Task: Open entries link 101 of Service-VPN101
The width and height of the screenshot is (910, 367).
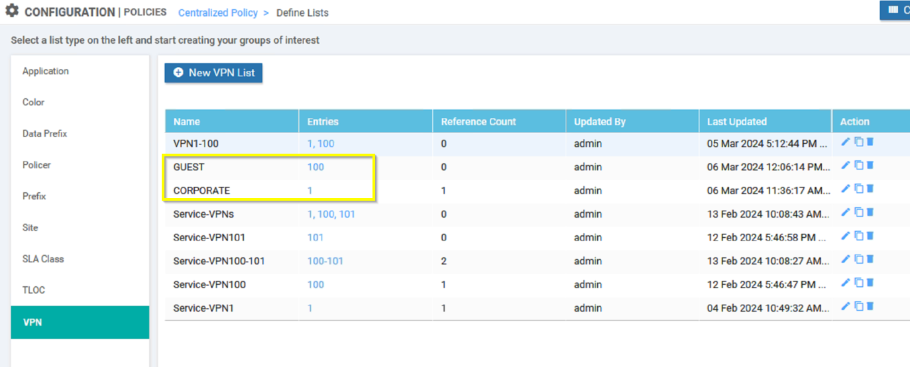Action: [315, 237]
